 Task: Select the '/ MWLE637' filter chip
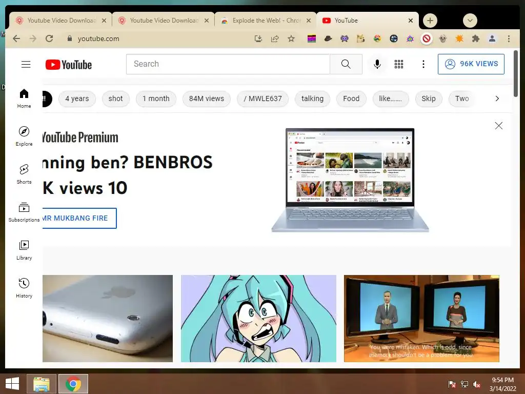pos(262,98)
